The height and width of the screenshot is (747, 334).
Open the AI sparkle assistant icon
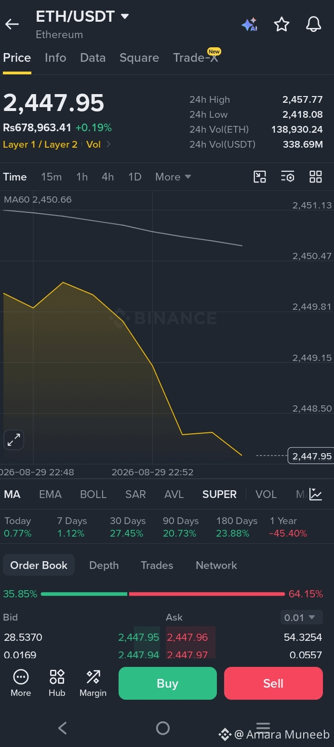pos(250,25)
